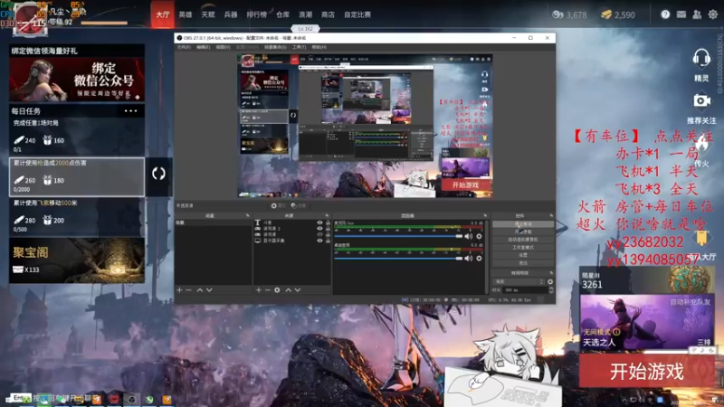Mute the first mixer audio channel
724x407 pixels.
[x=469, y=236]
